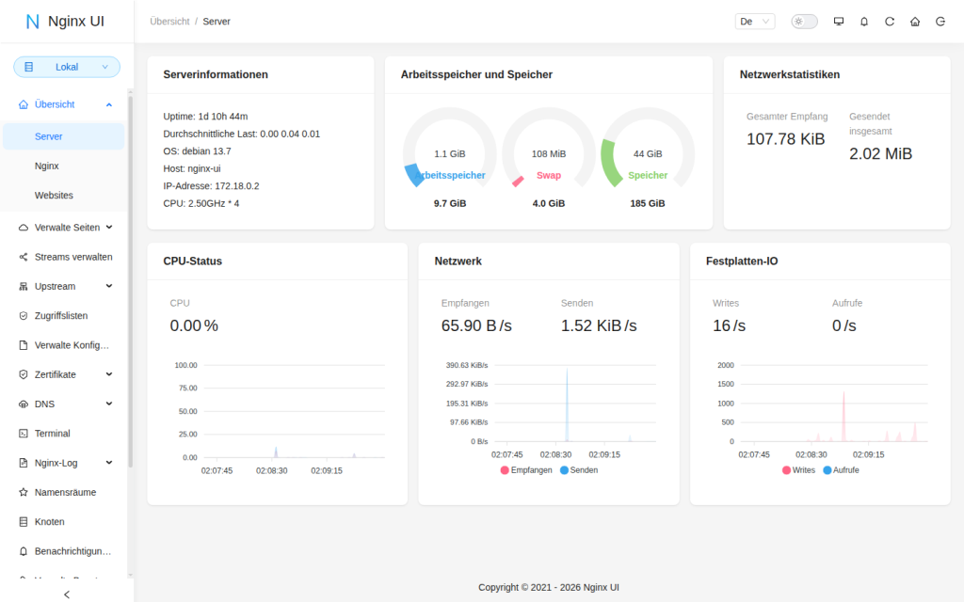
Task: Click the '107.78 KiB' received value
Action: (x=786, y=139)
